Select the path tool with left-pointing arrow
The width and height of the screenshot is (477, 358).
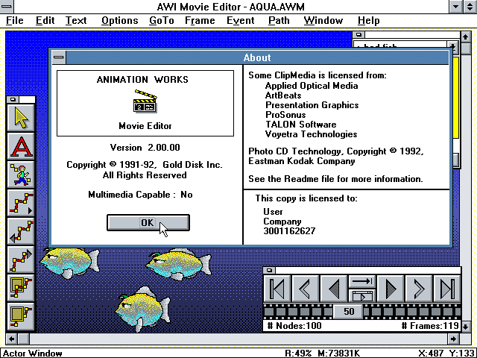21,231
